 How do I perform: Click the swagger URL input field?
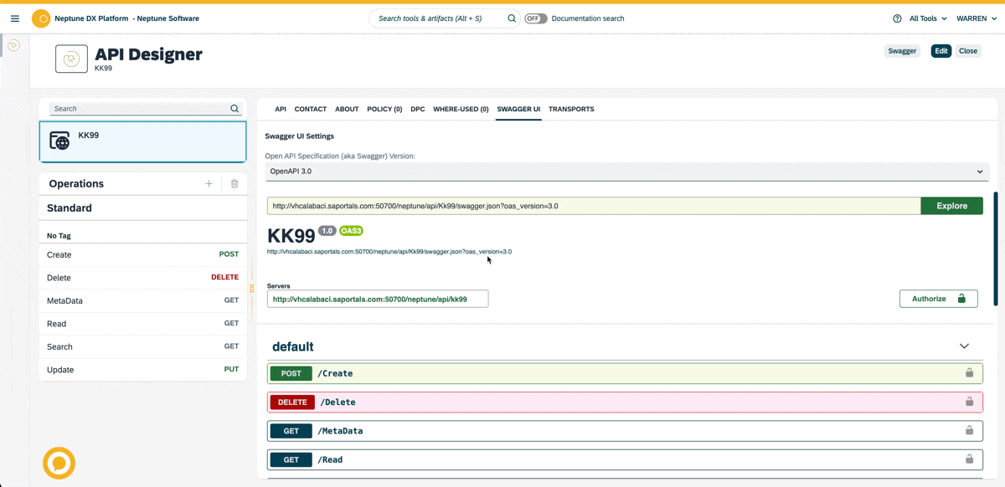pyautogui.click(x=594, y=206)
